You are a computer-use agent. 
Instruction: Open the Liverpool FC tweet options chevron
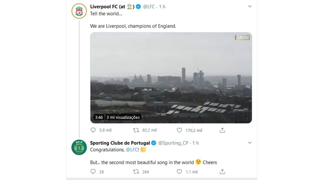point(249,6)
